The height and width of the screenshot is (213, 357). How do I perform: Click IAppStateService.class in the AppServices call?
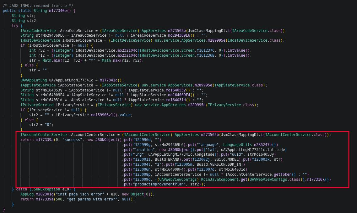(239, 85)
